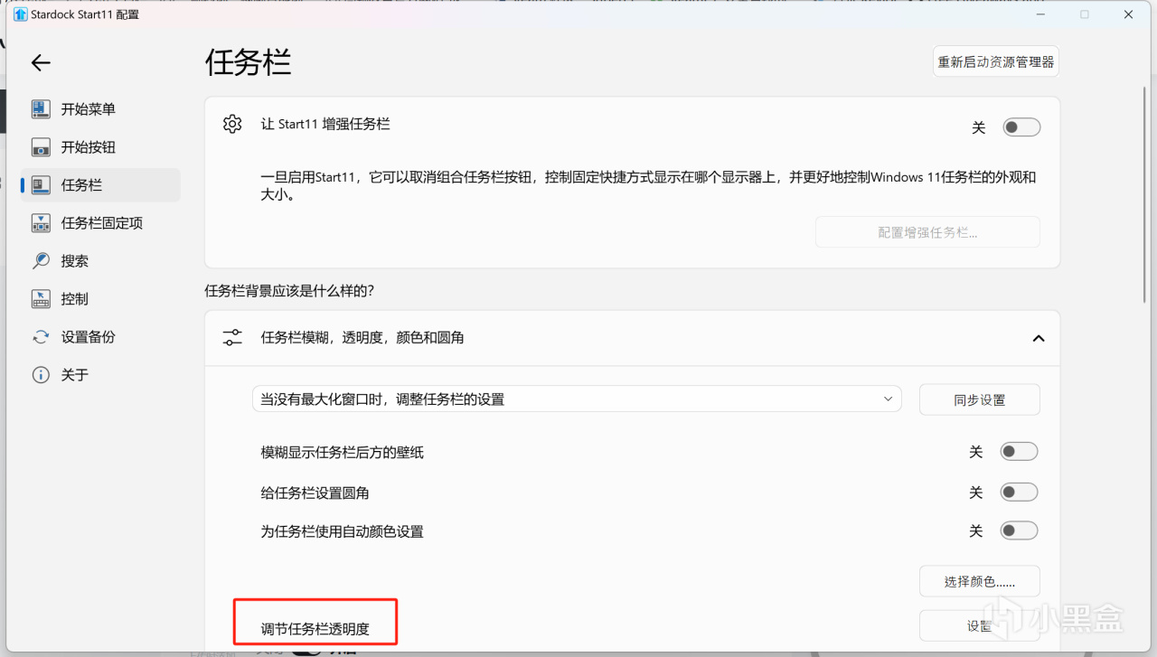The image size is (1157, 657).
Task: Click the 同步设置 button
Action: pyautogui.click(x=980, y=399)
